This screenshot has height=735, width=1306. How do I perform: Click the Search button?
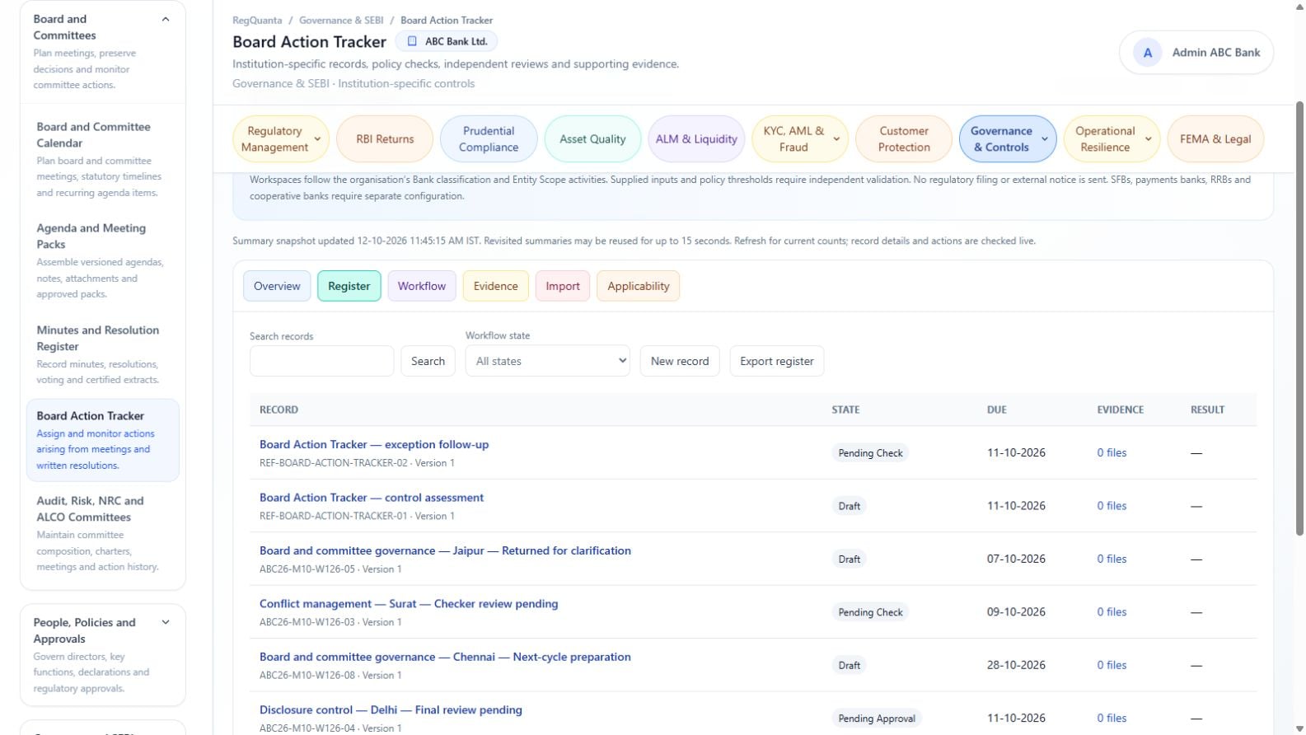[x=428, y=361]
